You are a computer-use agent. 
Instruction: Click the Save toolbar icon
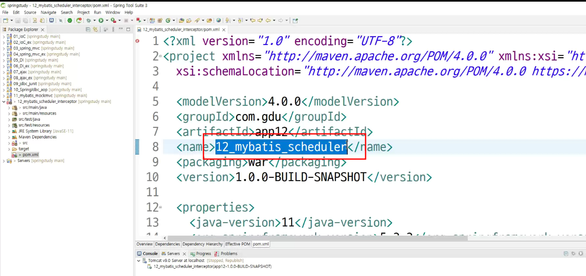[x=18, y=20]
